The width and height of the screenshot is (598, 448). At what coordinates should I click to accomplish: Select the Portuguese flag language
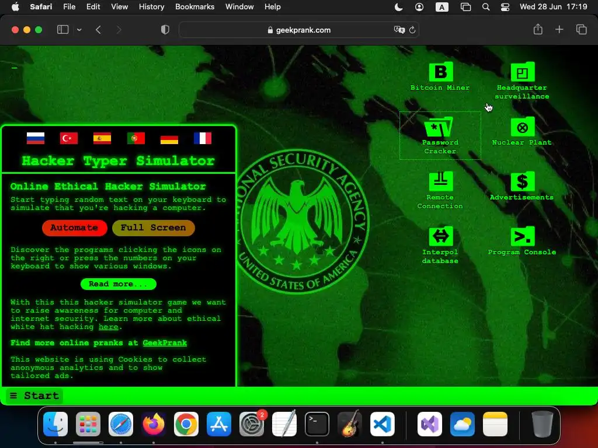coord(135,138)
